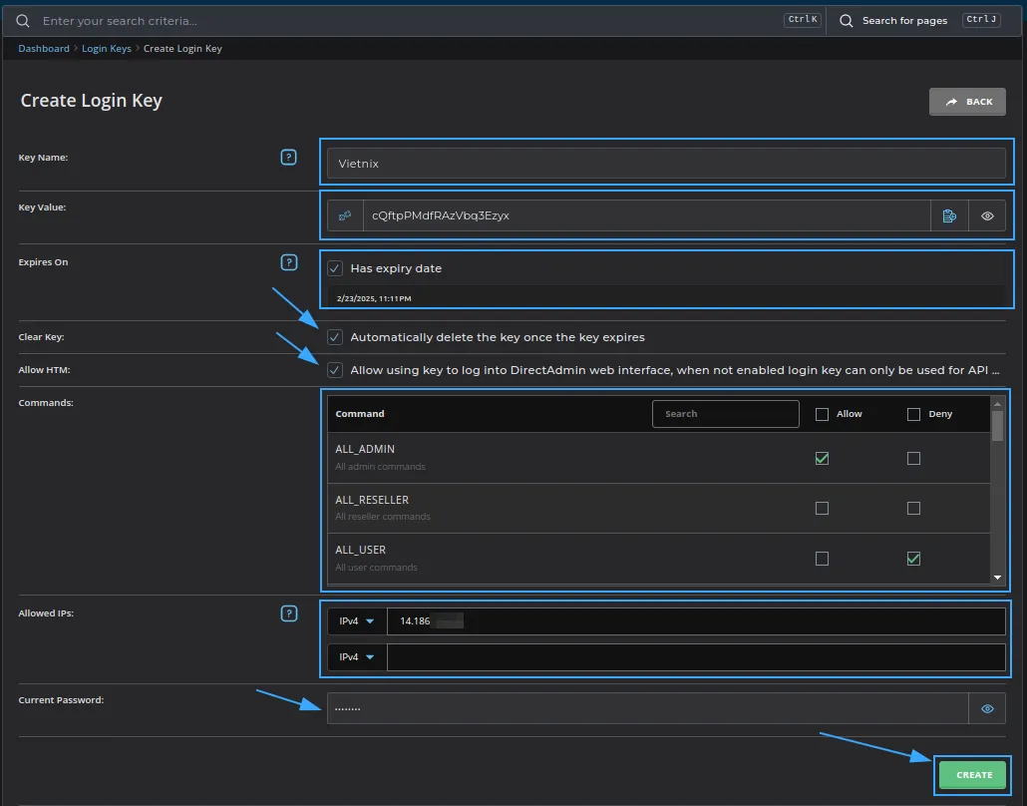Click the Back button

967,102
